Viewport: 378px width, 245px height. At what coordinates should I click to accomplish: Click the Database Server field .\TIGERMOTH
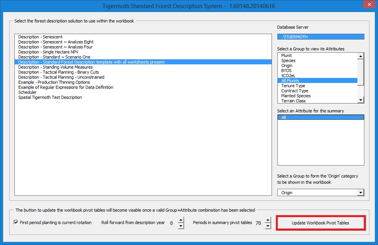coord(321,37)
